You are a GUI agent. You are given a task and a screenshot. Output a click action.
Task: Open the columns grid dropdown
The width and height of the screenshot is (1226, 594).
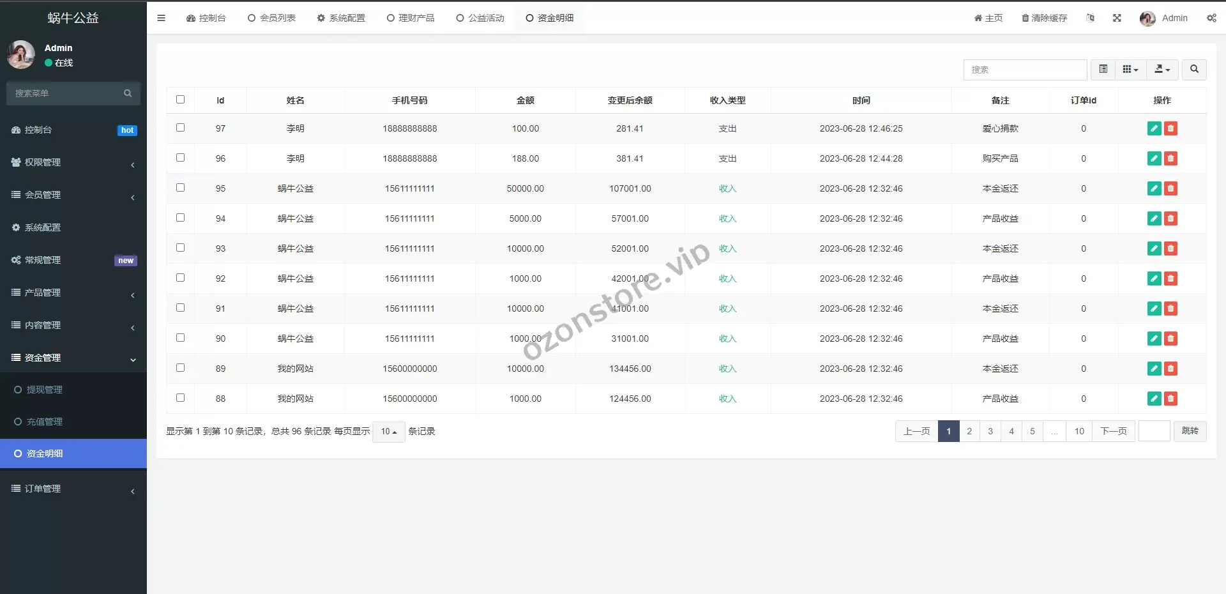[1130, 69]
